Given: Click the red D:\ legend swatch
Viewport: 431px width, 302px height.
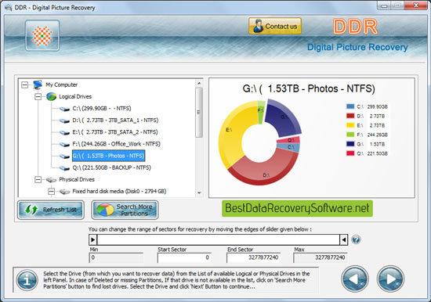Looking at the screenshot, I should (x=350, y=116).
